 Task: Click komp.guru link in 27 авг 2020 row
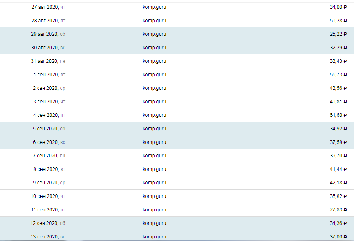click(154, 7)
